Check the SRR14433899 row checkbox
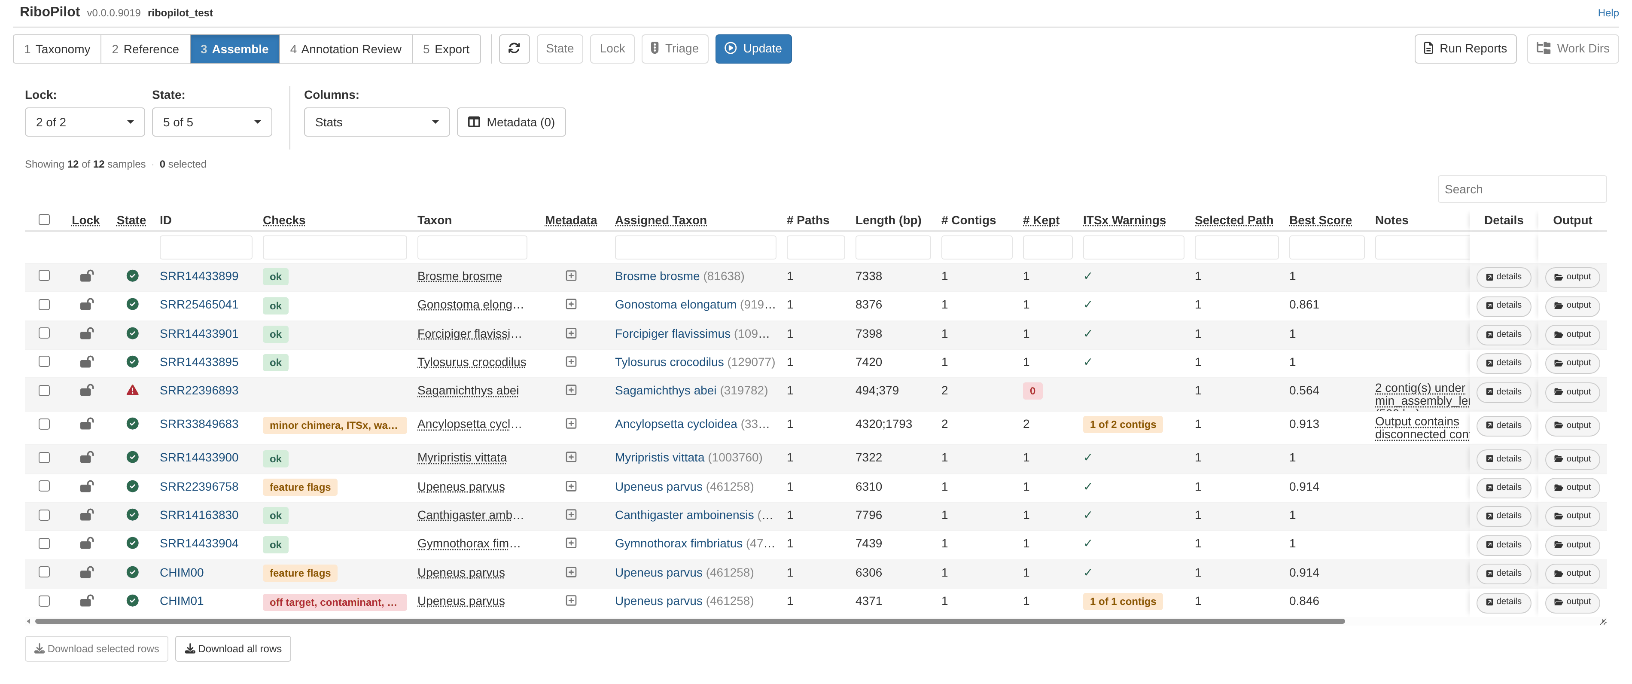The image size is (1632, 684). 44,275
